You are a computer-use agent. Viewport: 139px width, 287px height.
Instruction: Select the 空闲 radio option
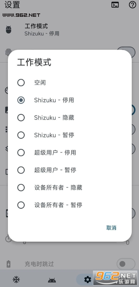70,83
